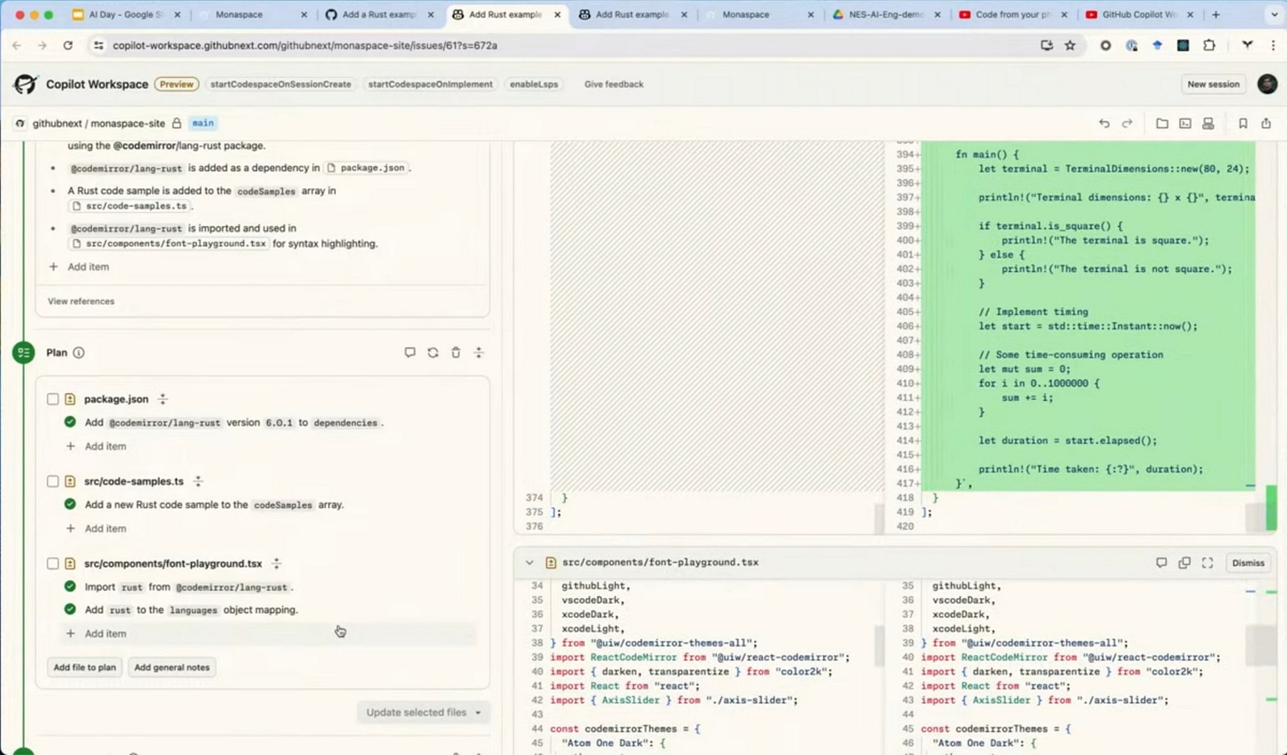1287x755 pixels.
Task: Click the browser reload icon
Action: coord(68,45)
